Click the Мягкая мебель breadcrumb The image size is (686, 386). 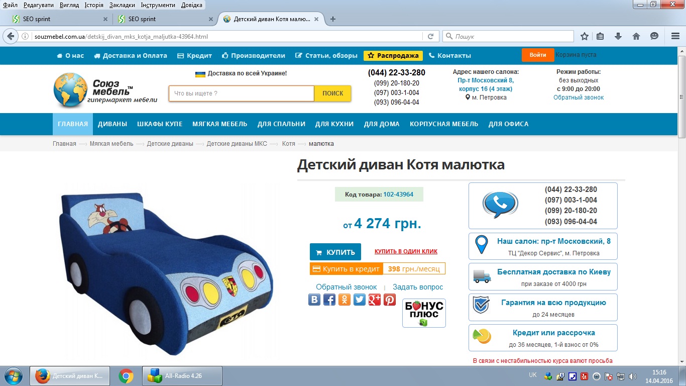click(x=111, y=144)
